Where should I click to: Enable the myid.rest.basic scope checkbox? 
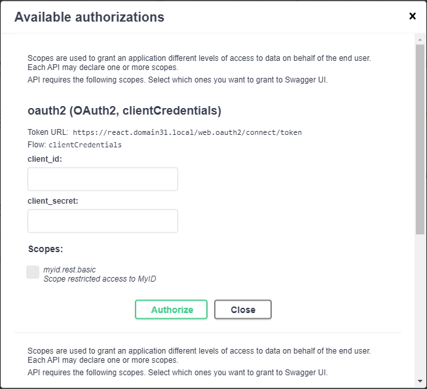(33, 272)
